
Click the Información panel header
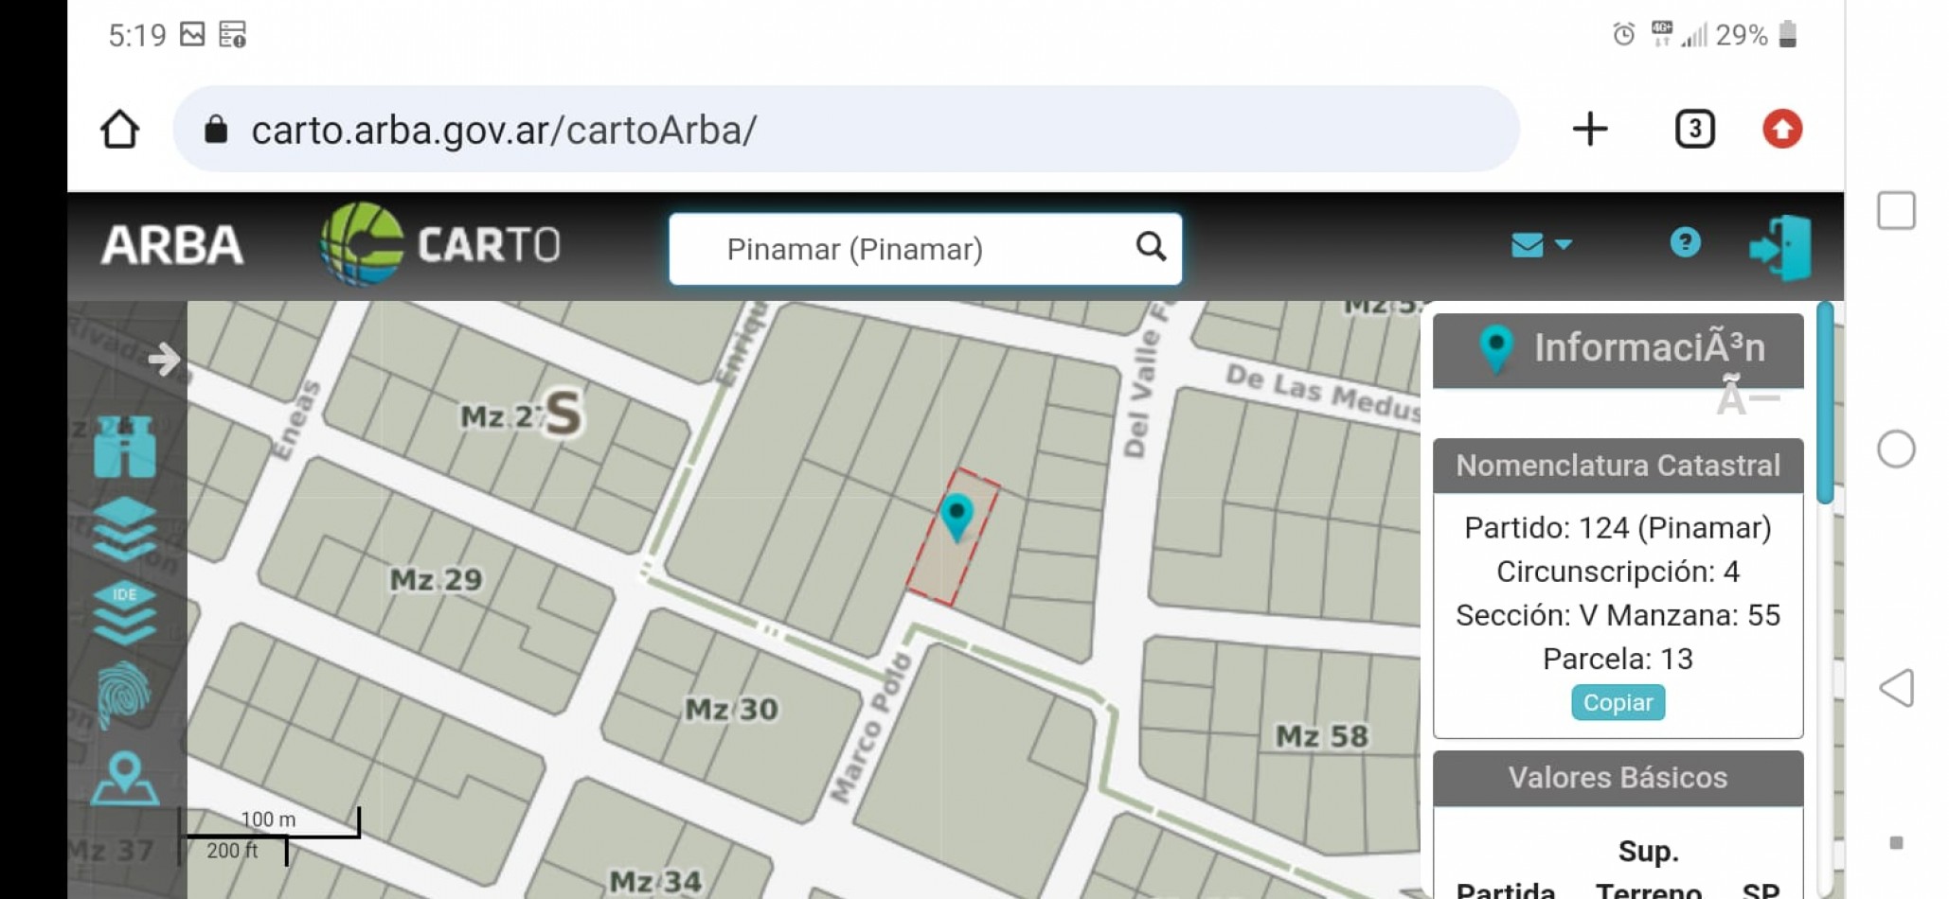pos(1618,349)
